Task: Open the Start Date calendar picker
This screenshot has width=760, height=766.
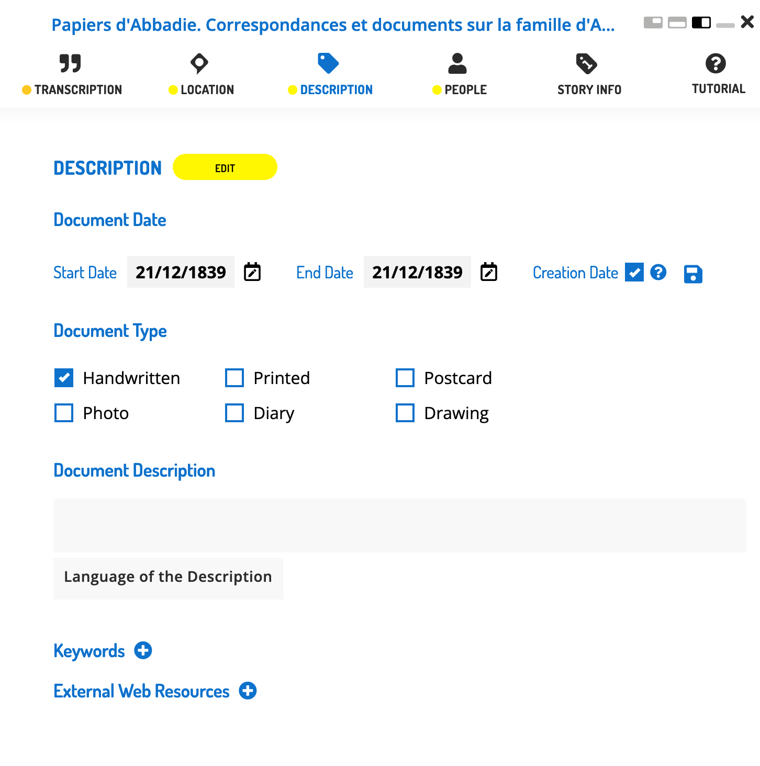Action: (252, 272)
